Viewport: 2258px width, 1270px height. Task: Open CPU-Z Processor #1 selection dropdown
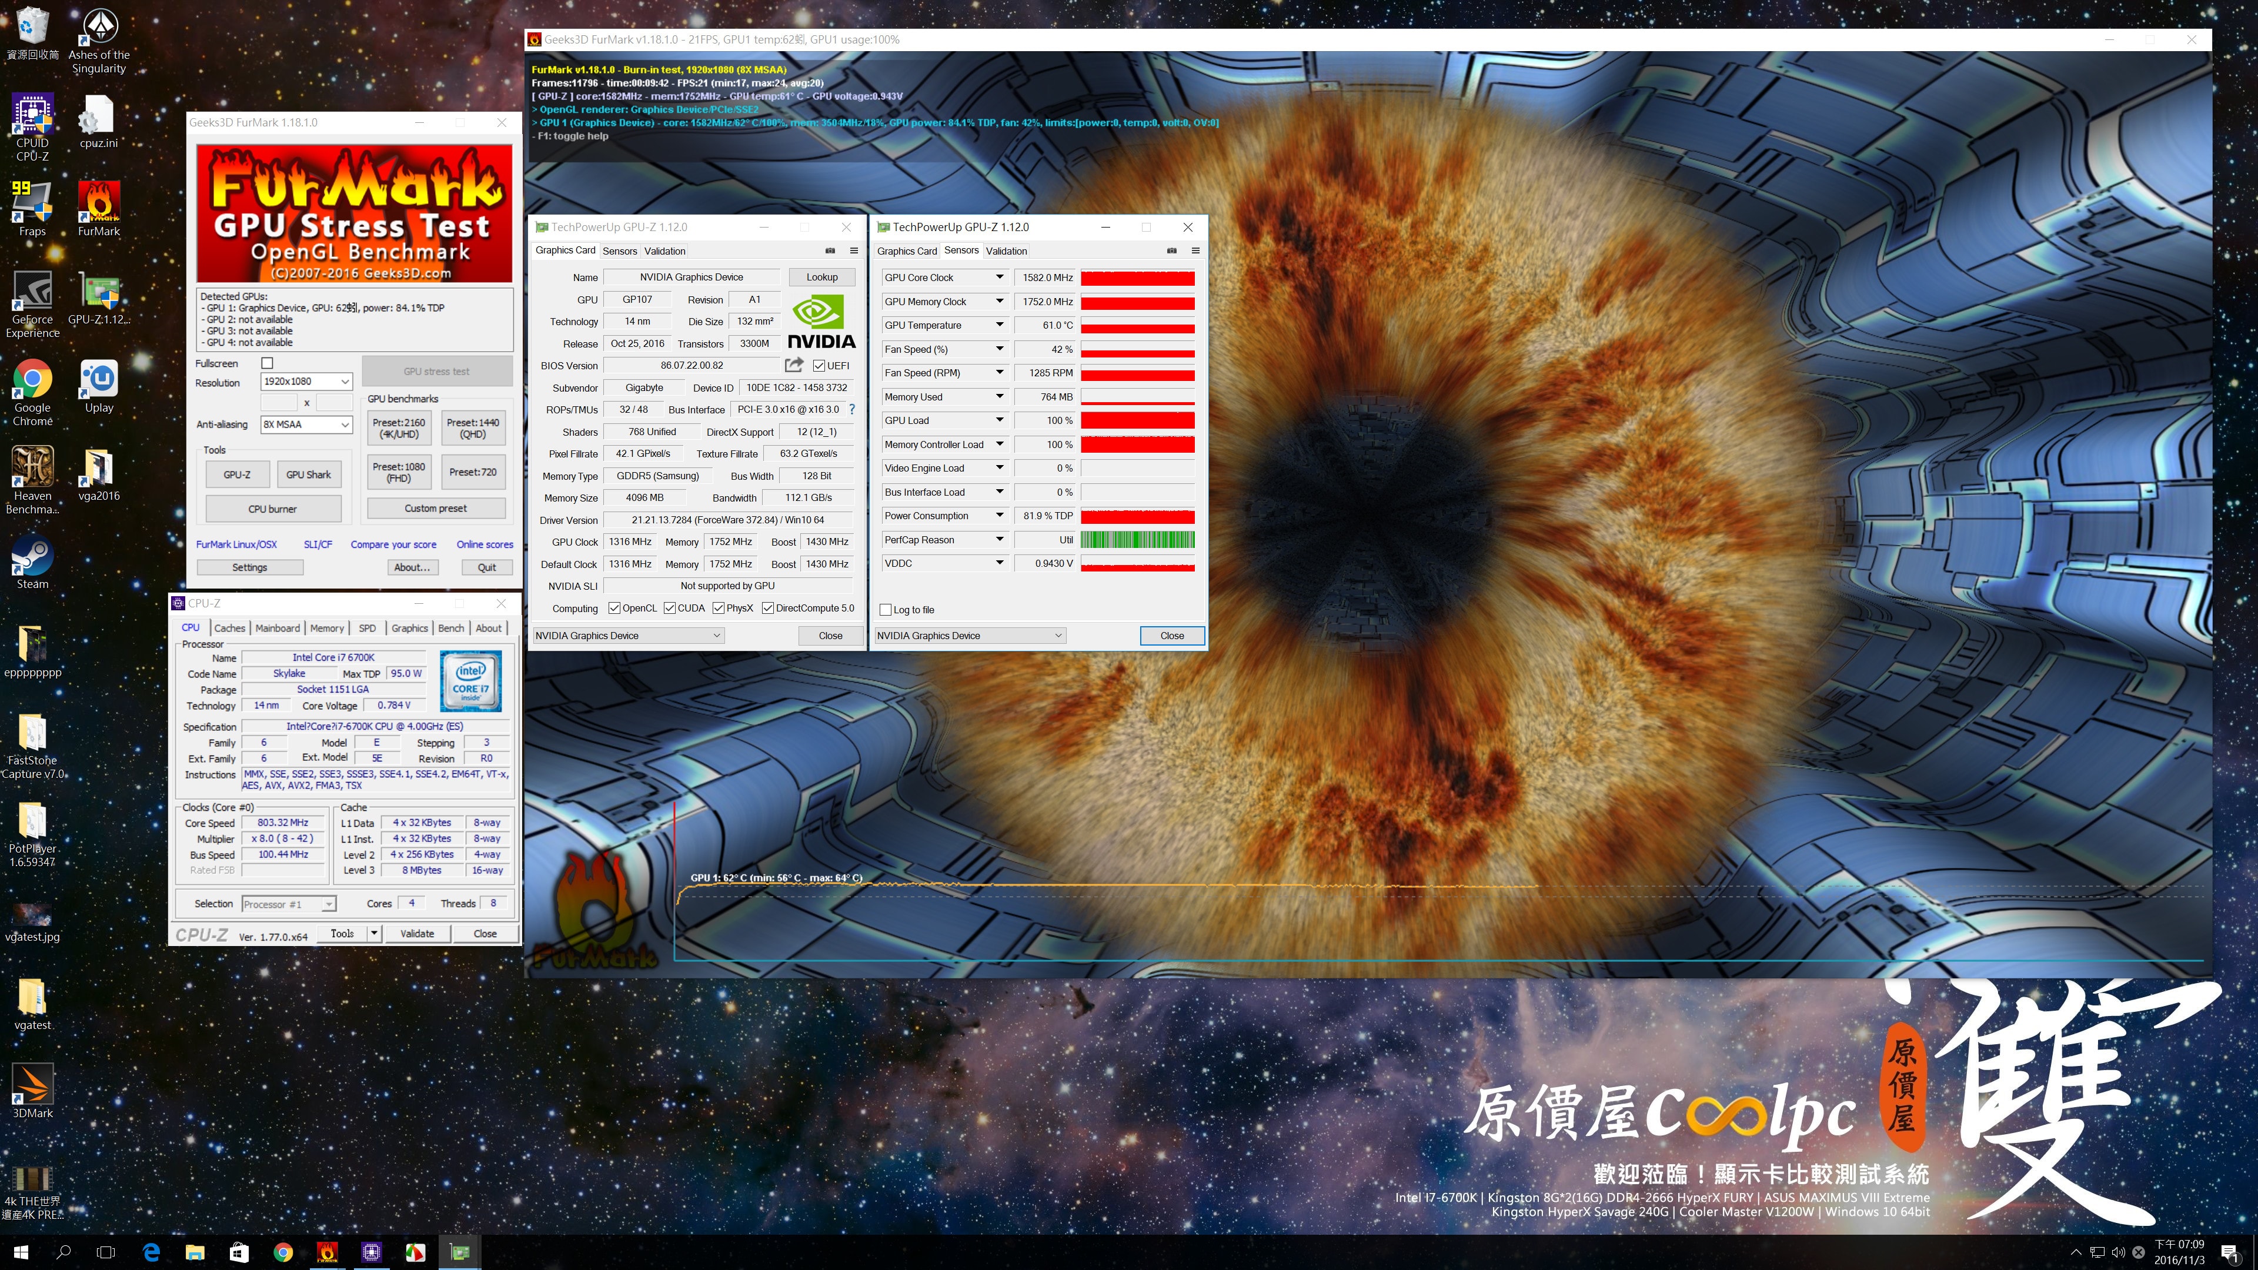[289, 904]
